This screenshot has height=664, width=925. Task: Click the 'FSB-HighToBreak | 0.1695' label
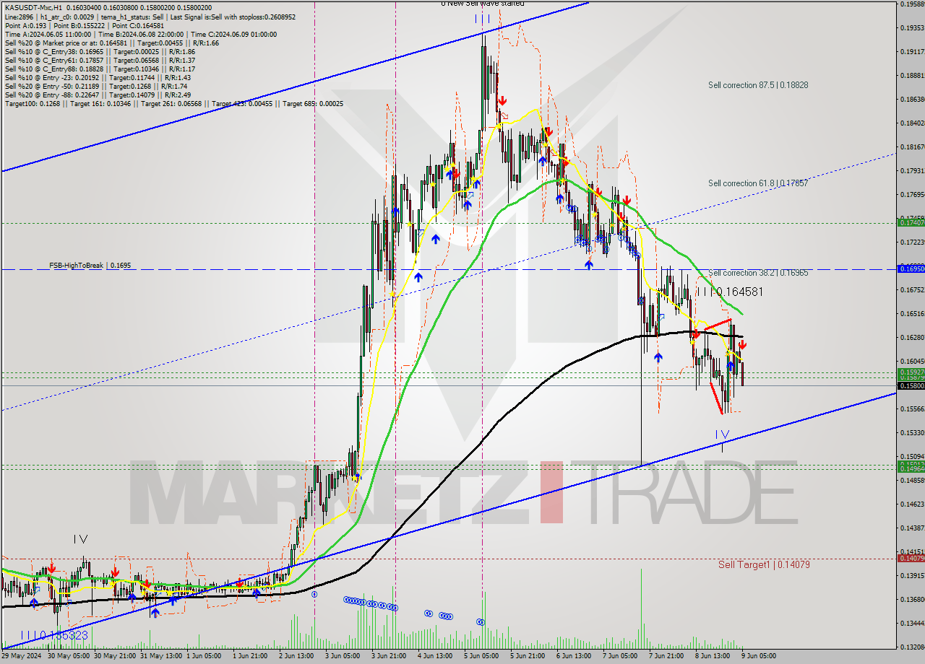(x=90, y=266)
